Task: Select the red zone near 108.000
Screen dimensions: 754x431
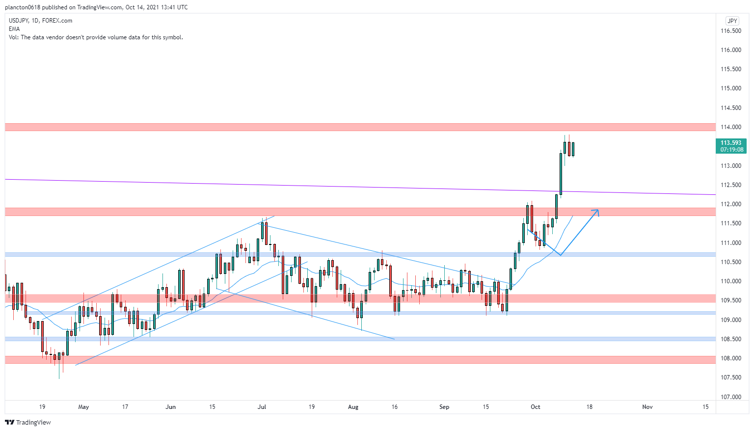Action: 360,360
